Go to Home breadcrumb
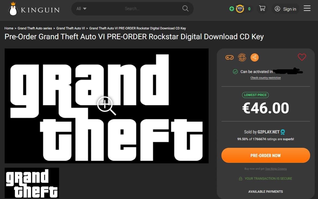The height and width of the screenshot is (199, 318). pos(9,28)
